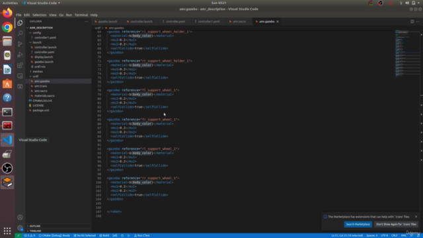Click the remote indicator in status bar
Screen dimensions: 423x238
point(19,235)
